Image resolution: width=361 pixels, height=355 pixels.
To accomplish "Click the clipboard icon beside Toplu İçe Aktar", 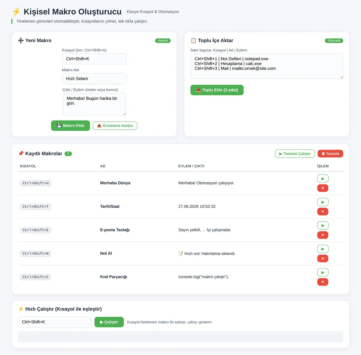I will tap(193, 41).
